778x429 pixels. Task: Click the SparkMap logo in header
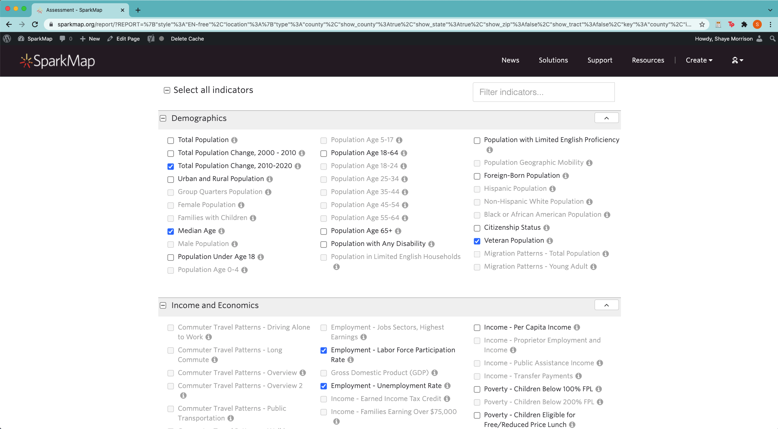[57, 61]
